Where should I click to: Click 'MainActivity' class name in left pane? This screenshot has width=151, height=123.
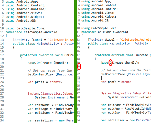48,44
